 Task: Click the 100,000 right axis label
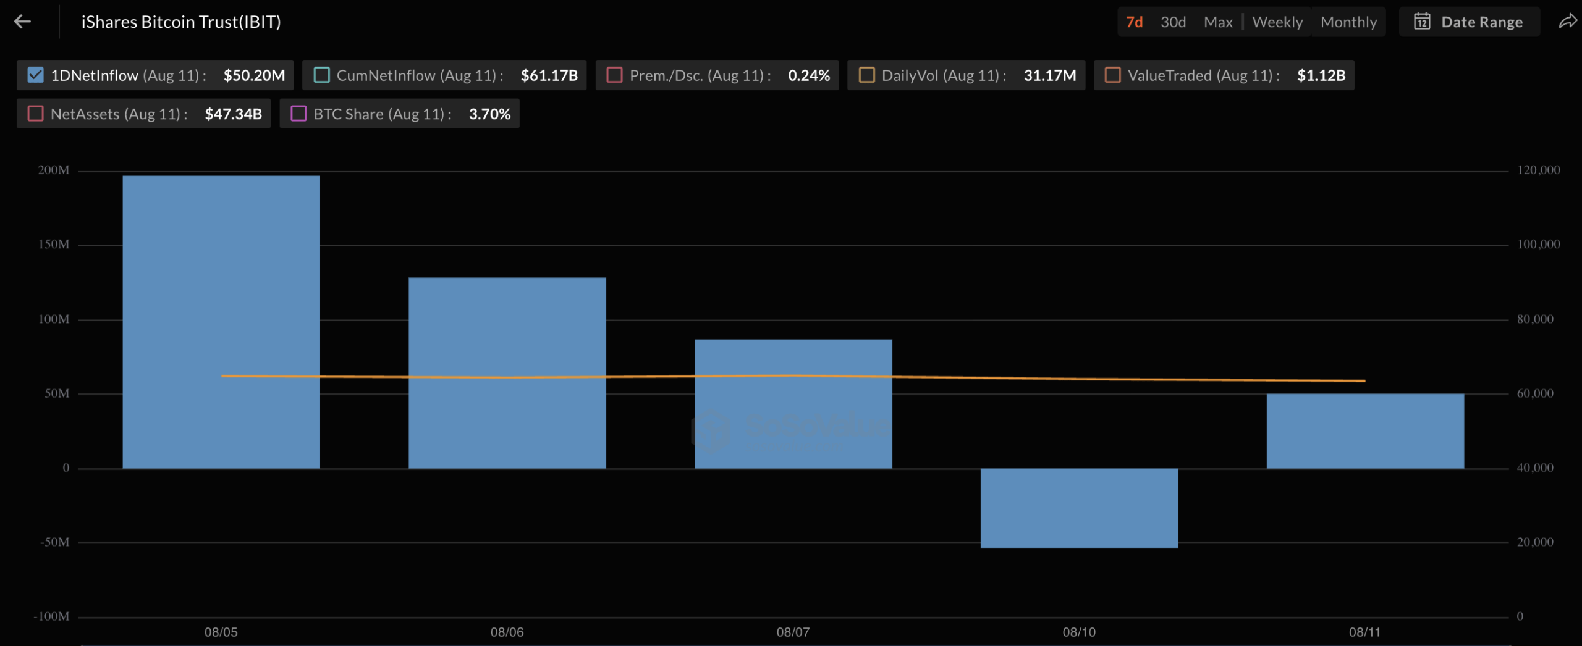pos(1539,245)
